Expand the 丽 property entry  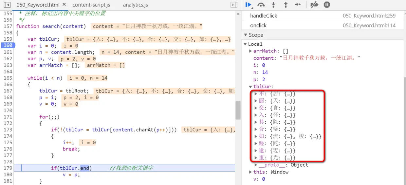256,101
